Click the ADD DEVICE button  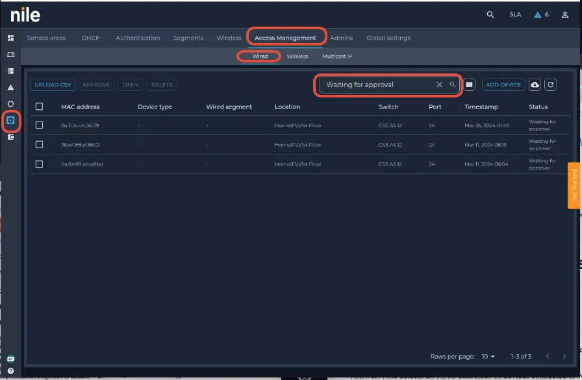[x=503, y=84]
